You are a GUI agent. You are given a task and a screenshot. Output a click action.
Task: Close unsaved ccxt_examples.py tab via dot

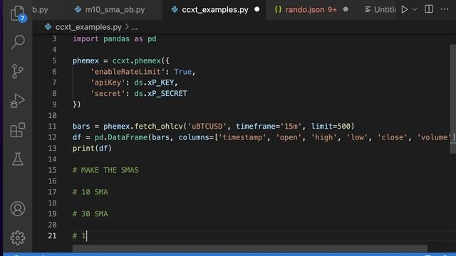pos(256,9)
